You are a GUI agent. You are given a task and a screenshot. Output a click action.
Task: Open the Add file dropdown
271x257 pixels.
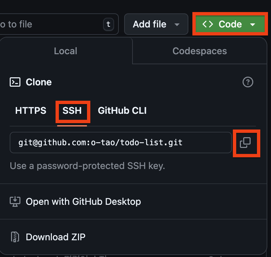(156, 24)
